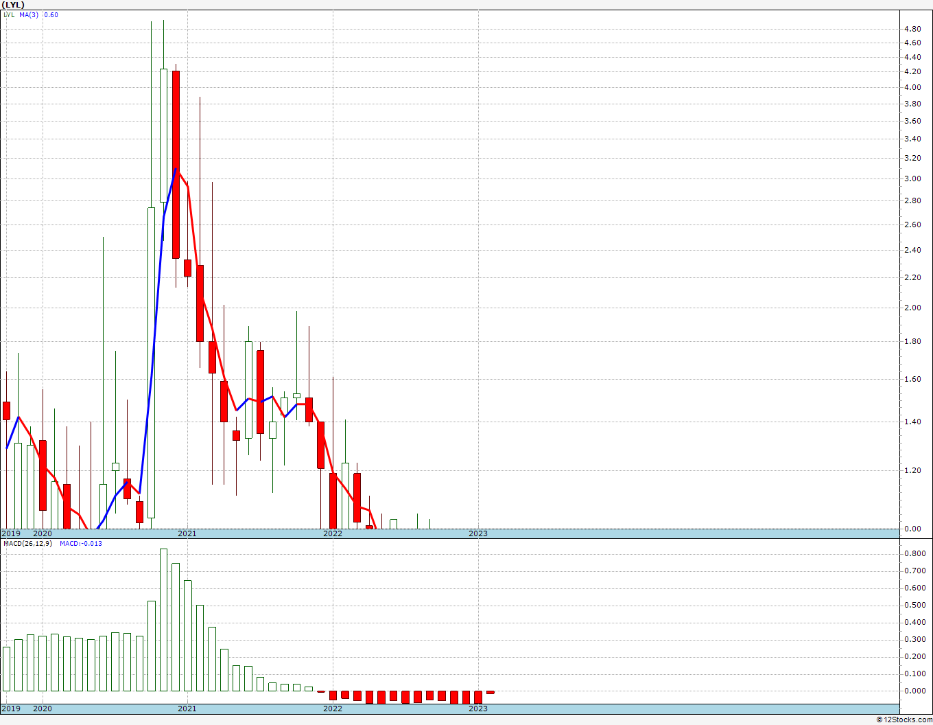Click the 1.40 price axis label
Screen dimensions: 933x725
(912, 422)
